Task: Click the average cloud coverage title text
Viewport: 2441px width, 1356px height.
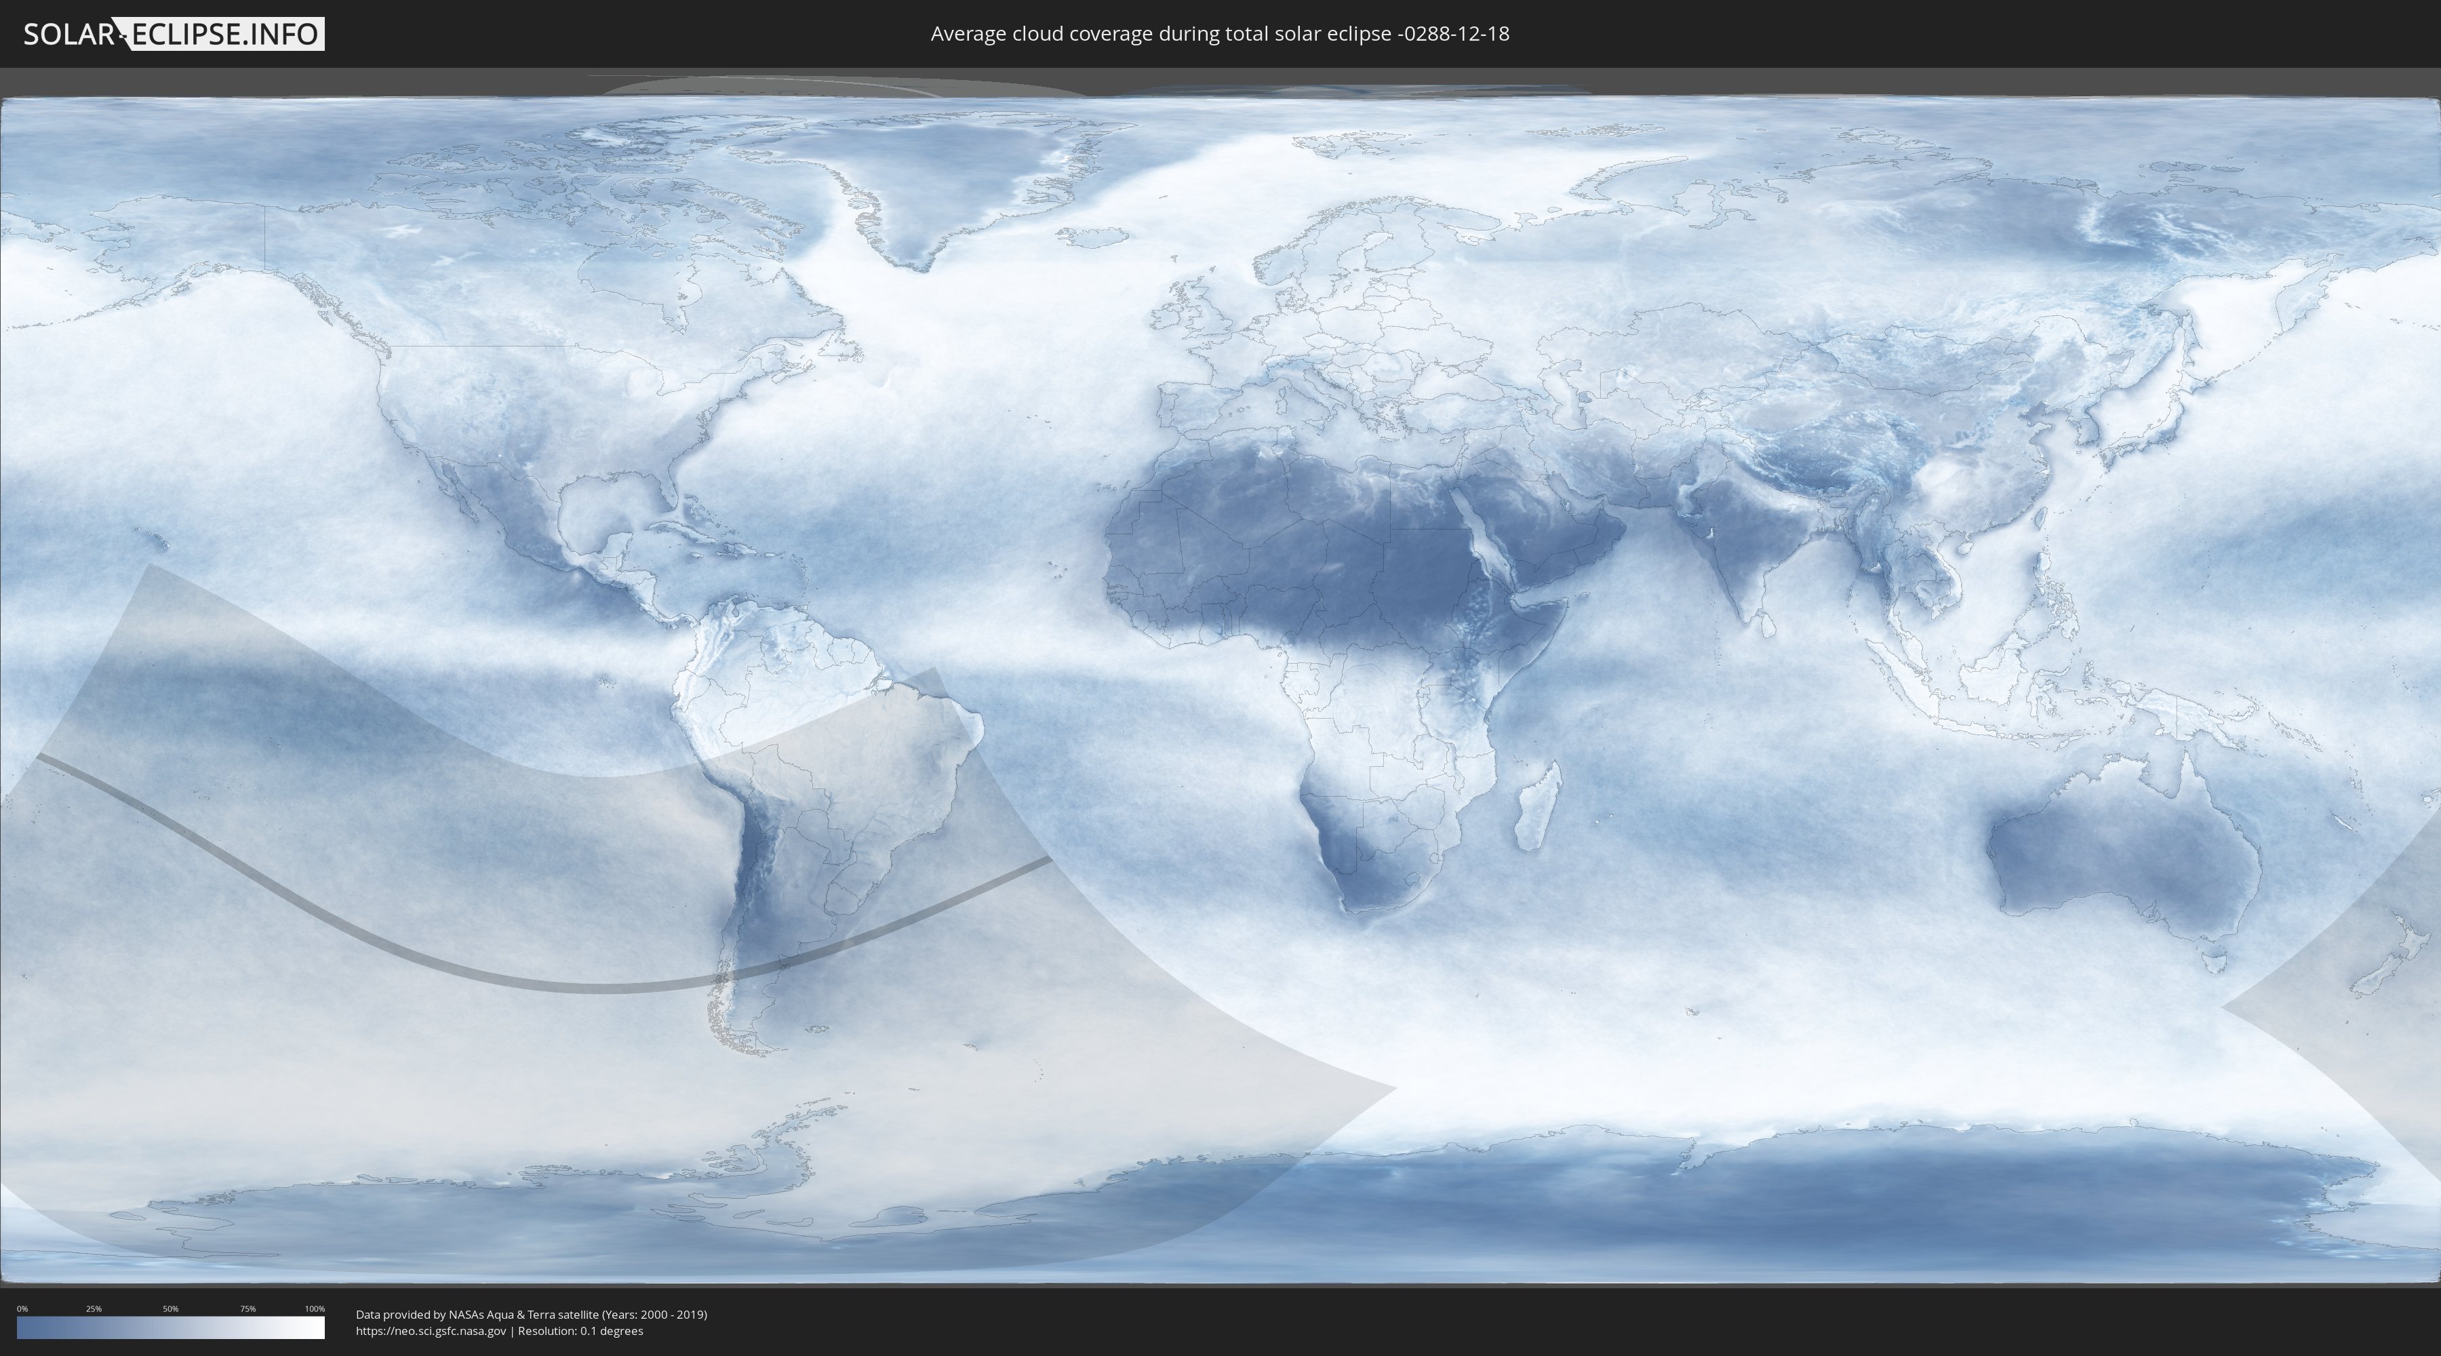Action: tap(1220, 34)
